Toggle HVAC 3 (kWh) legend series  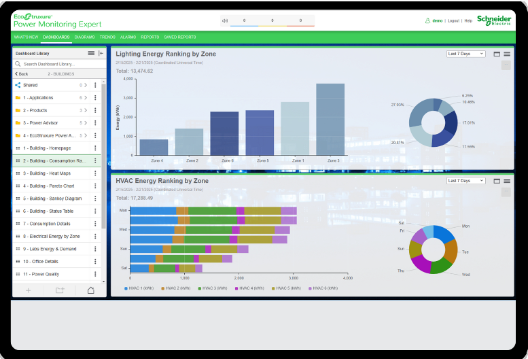pyautogui.click(x=213, y=288)
